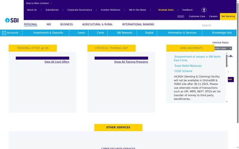Switch to the BUSINESS tab
Viewport: 239px width, 149px height.
pos(66,24)
